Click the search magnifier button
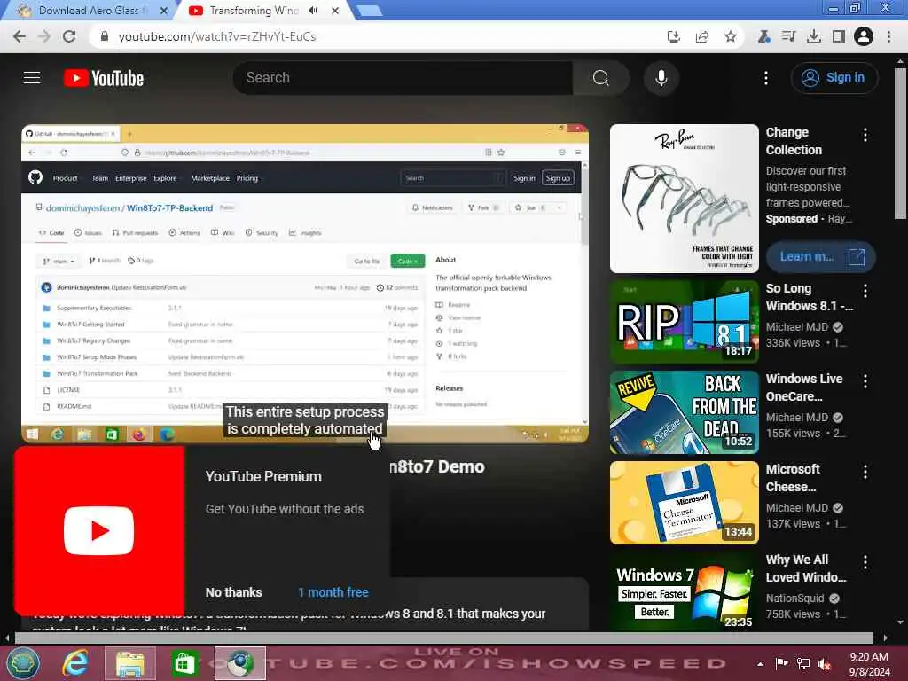This screenshot has width=908, height=681. click(x=601, y=78)
